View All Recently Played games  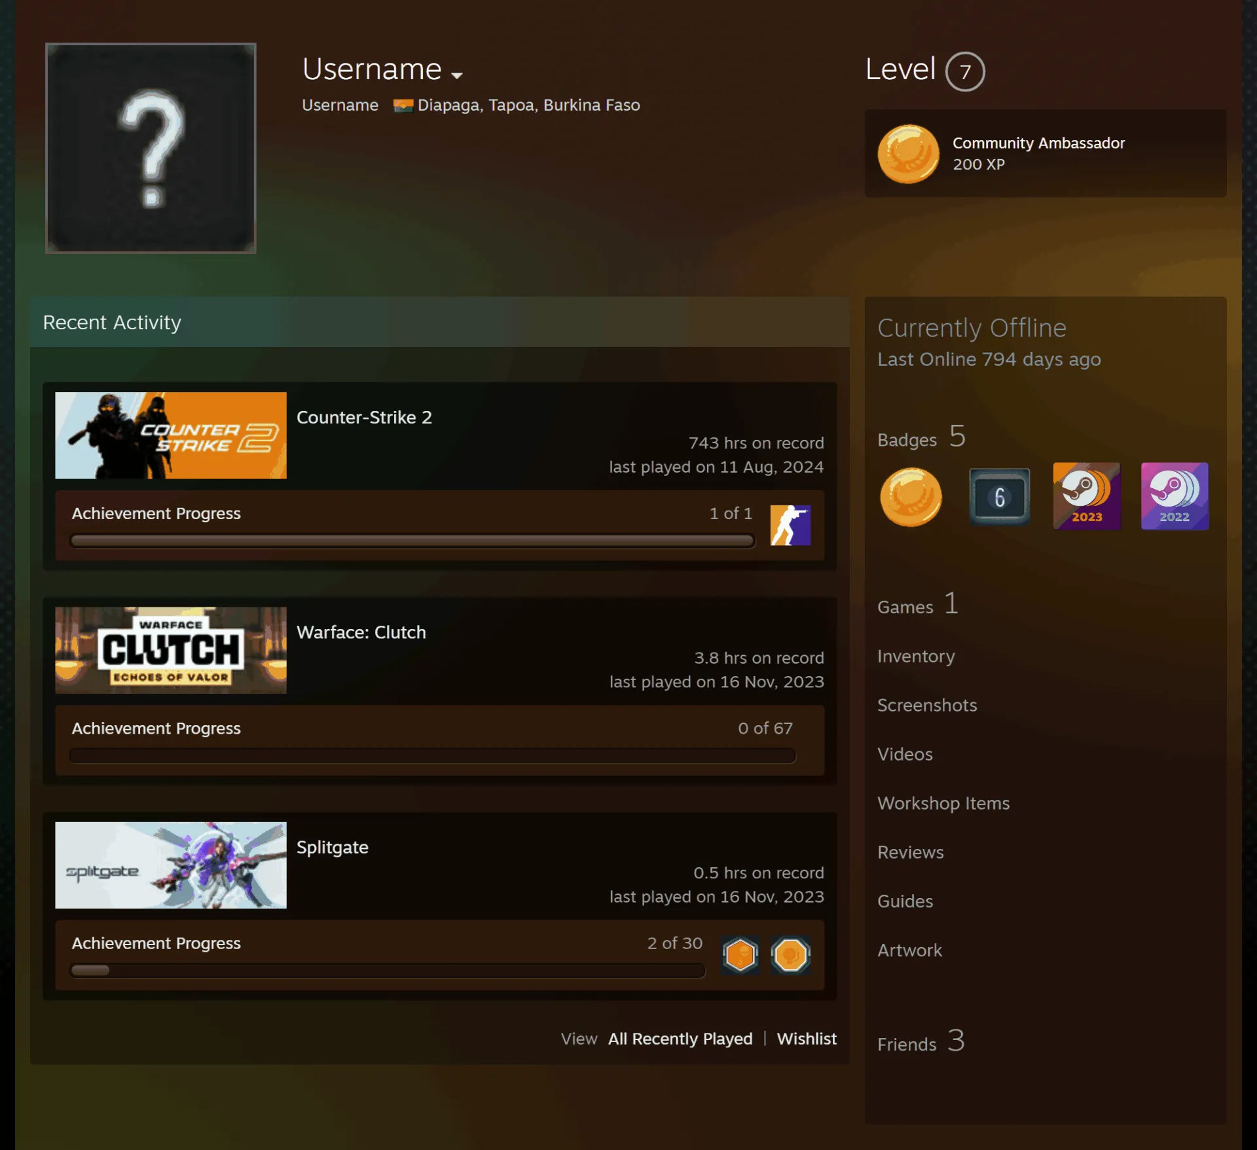pyautogui.click(x=680, y=1039)
